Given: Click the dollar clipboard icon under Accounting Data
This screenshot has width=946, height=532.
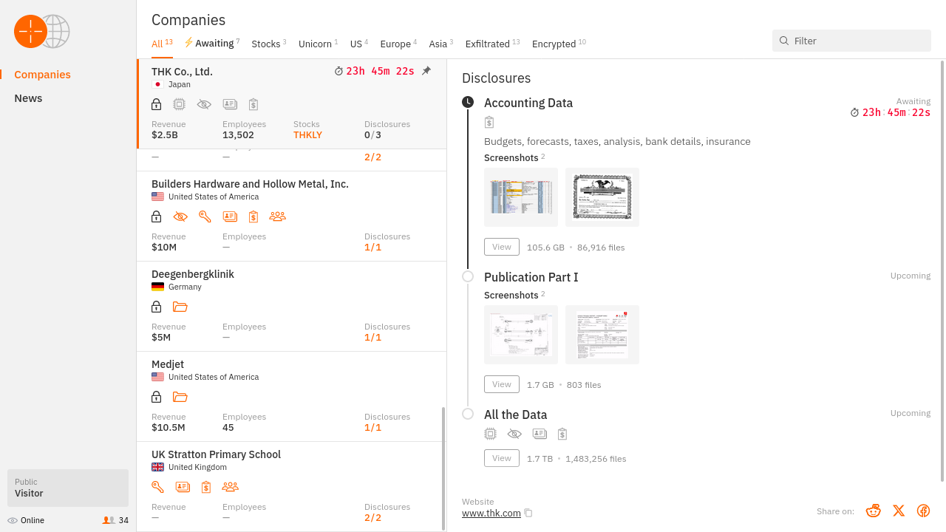Looking at the screenshot, I should tap(489, 122).
